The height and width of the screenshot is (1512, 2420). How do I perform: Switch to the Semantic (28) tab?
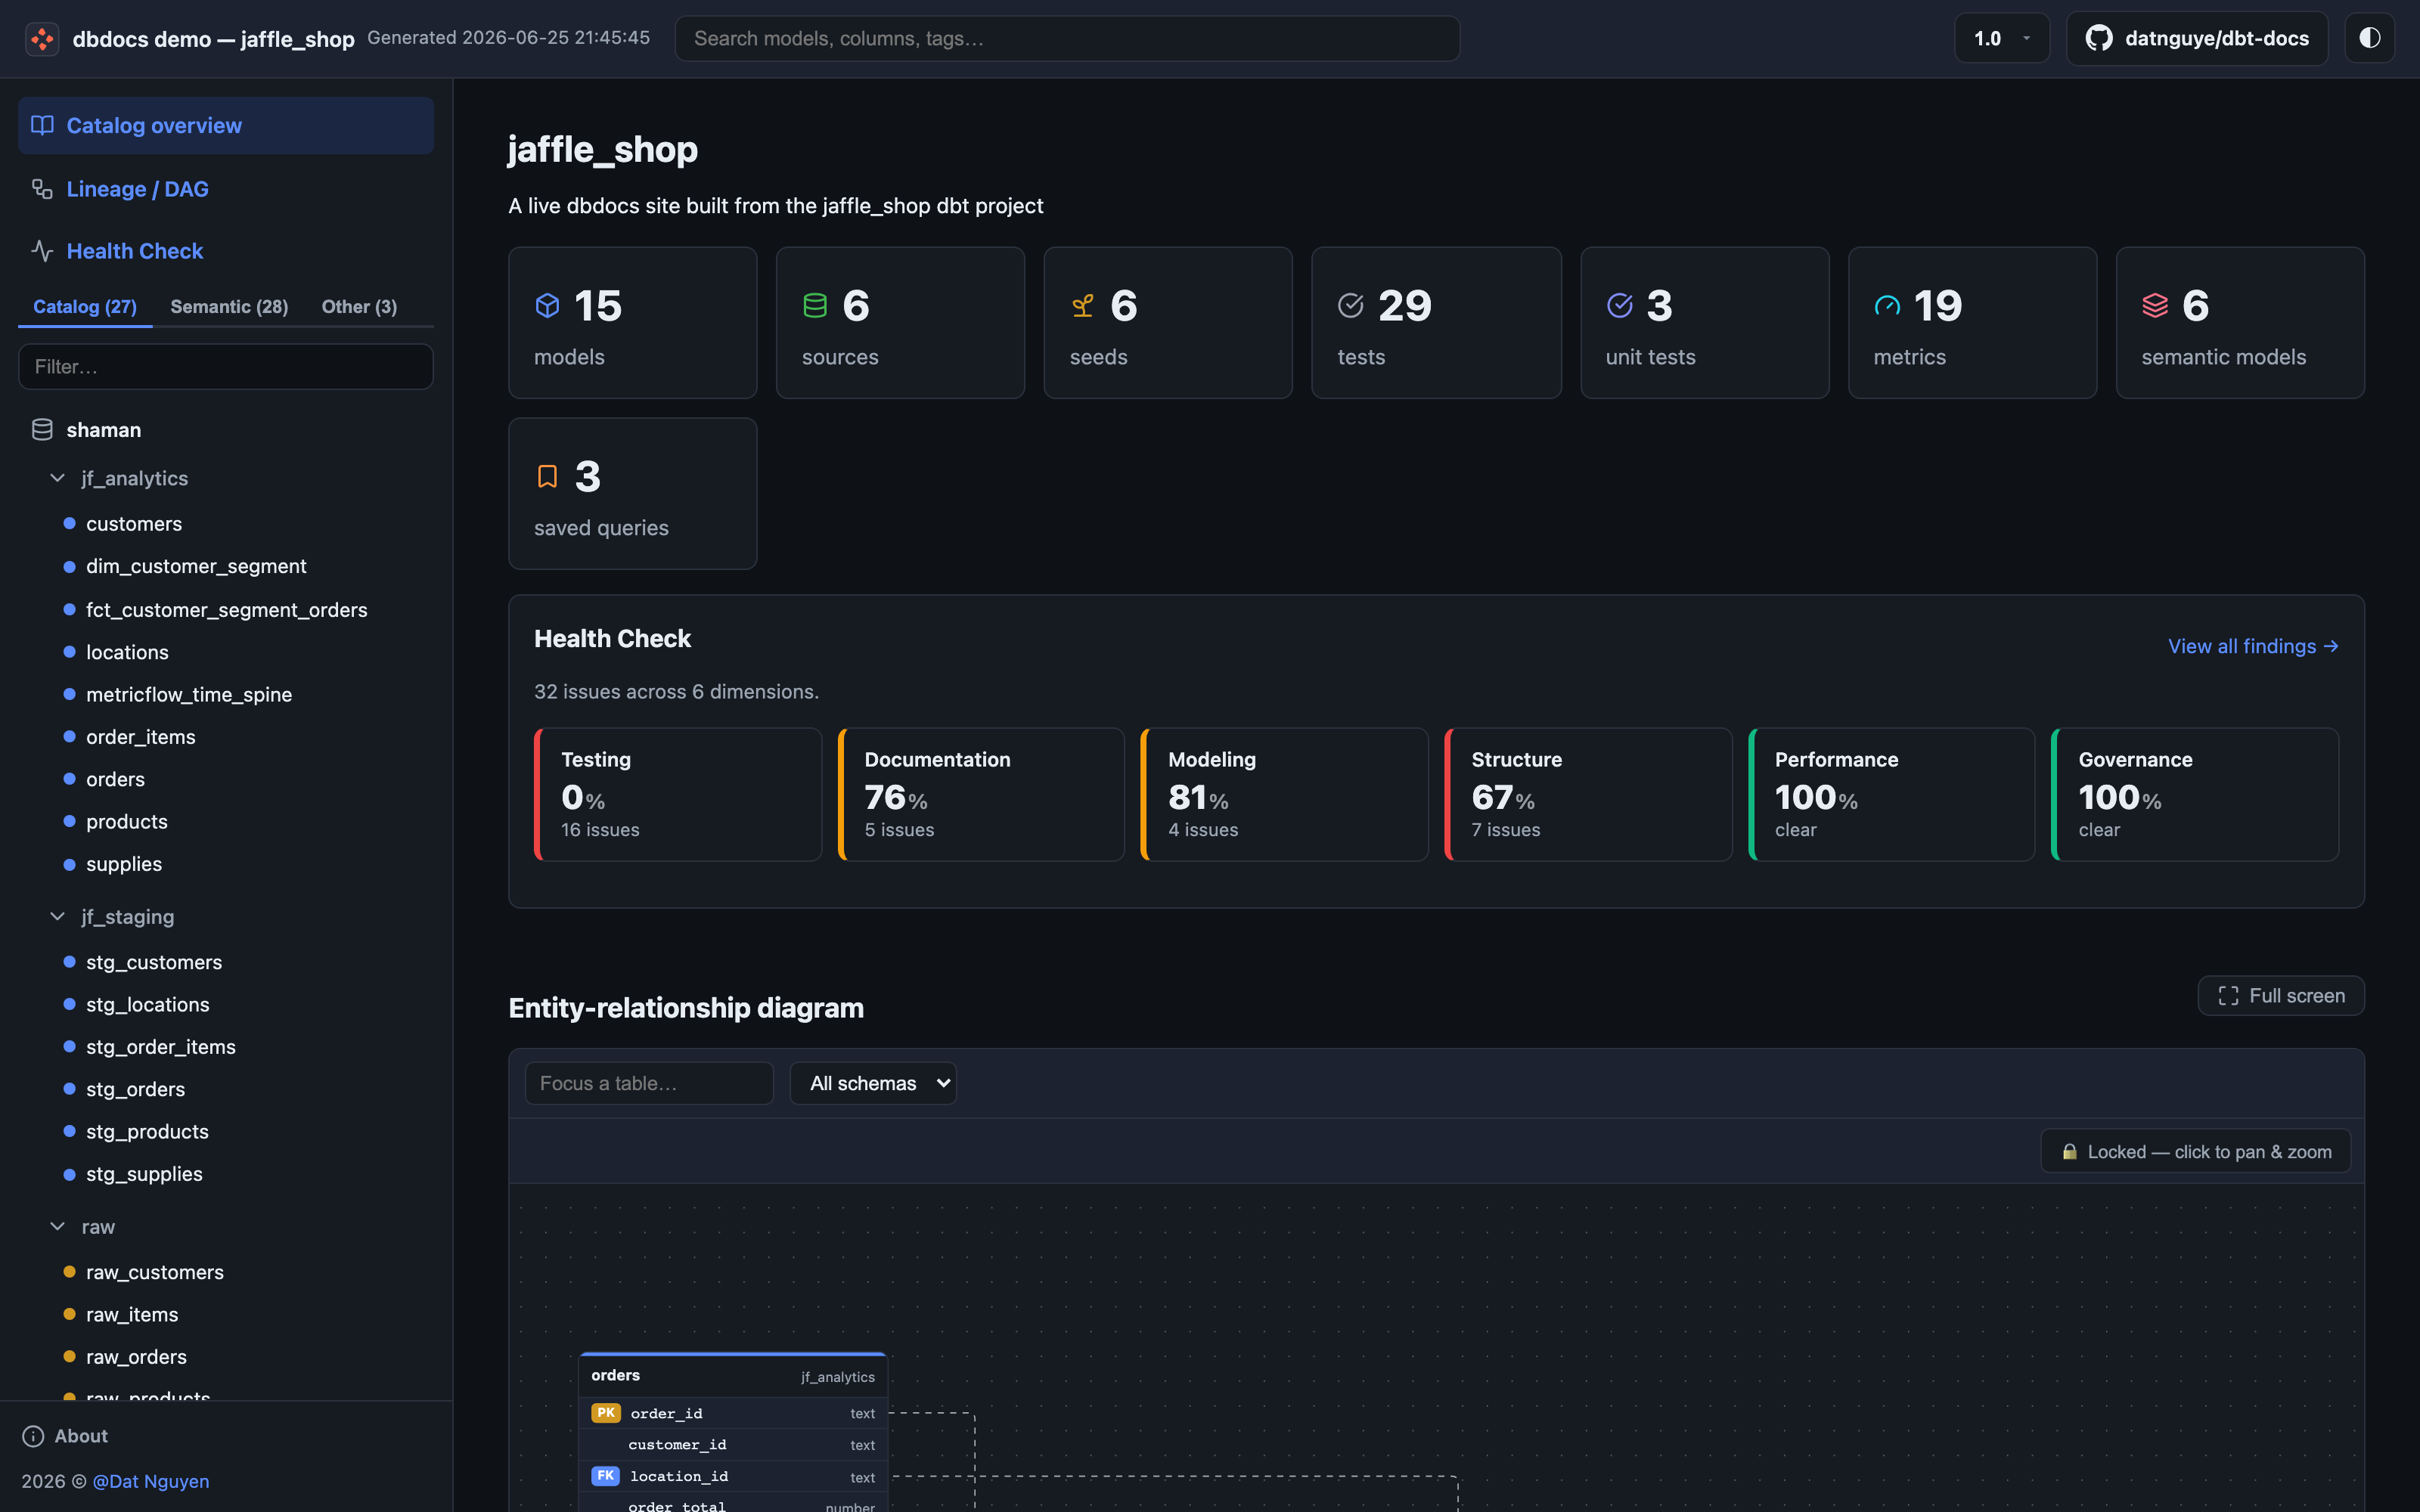point(229,307)
